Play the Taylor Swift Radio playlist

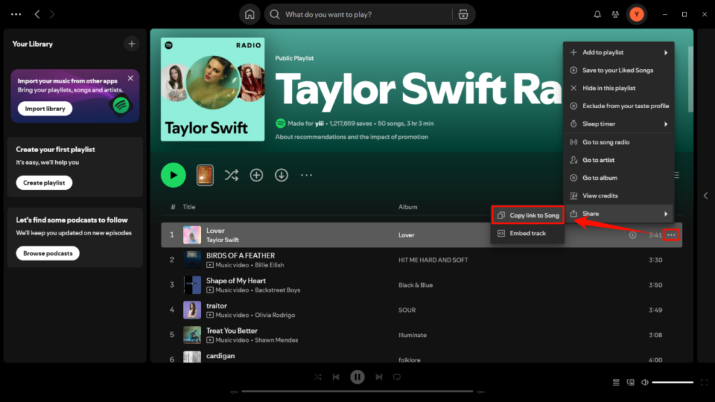[173, 175]
